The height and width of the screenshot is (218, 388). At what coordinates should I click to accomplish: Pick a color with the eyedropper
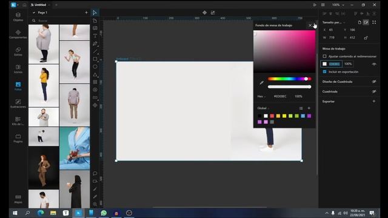pos(261,83)
